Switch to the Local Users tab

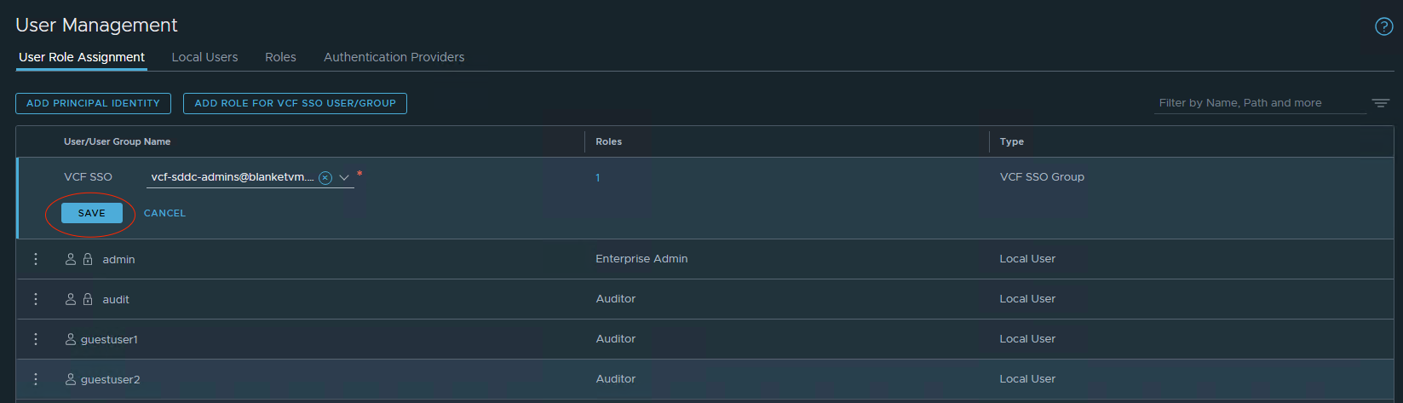(x=204, y=57)
